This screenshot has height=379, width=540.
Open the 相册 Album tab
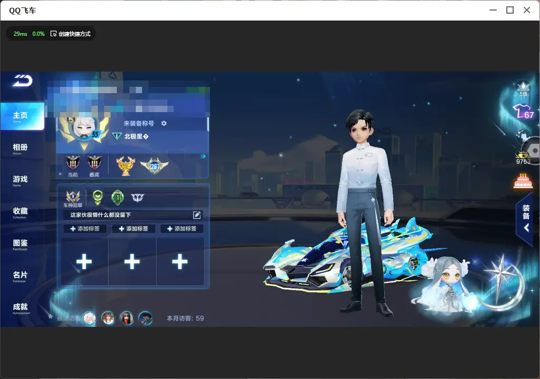point(20,148)
